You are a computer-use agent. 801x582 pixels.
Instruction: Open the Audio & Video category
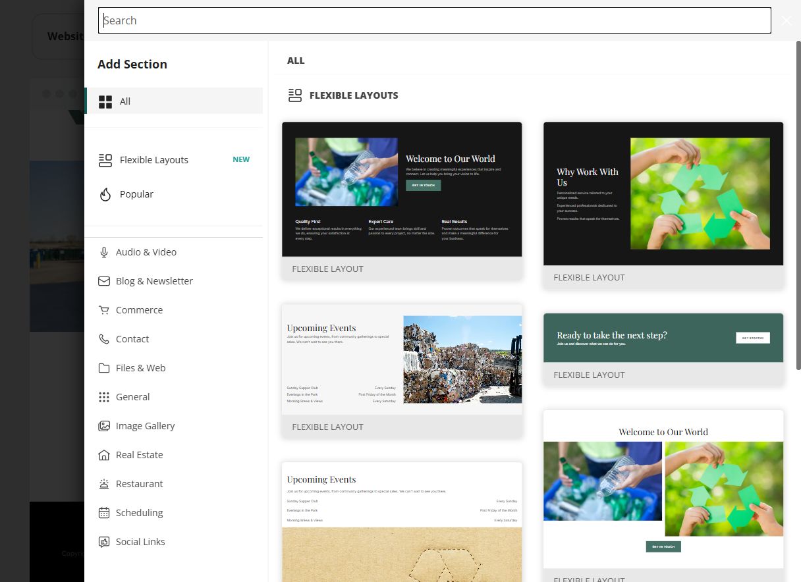click(146, 252)
